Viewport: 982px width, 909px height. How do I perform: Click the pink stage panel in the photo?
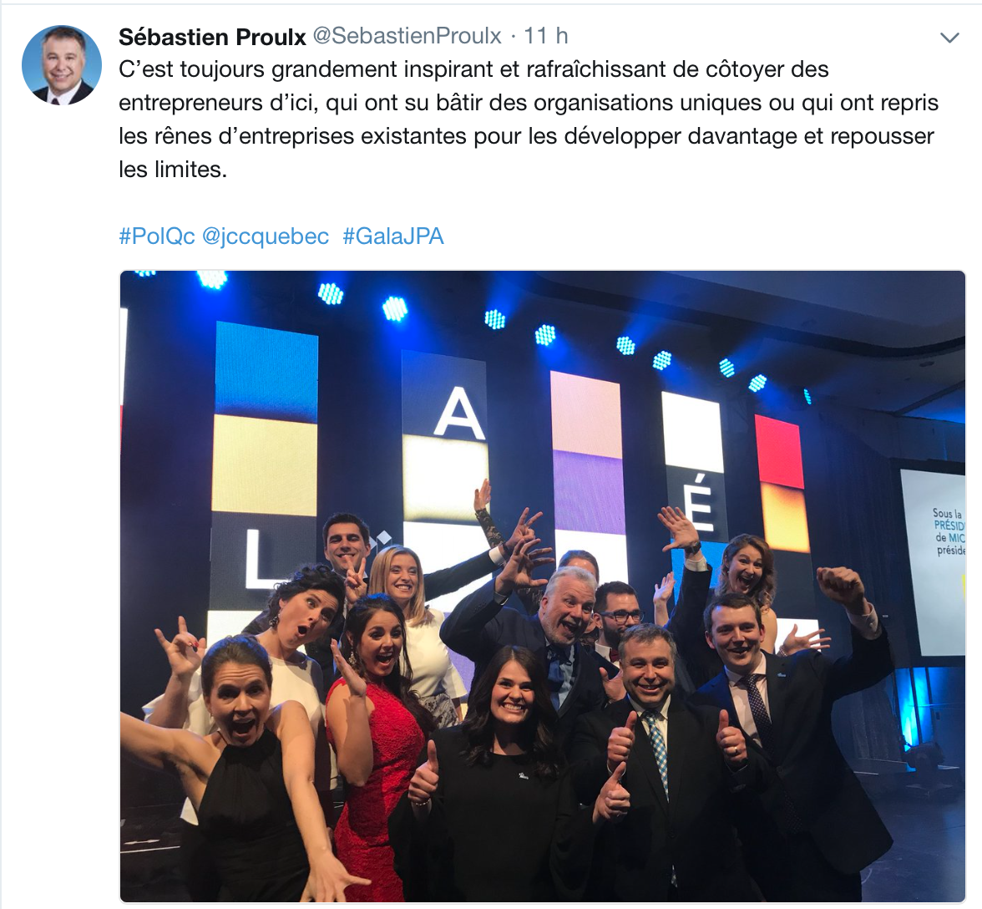[x=586, y=411]
